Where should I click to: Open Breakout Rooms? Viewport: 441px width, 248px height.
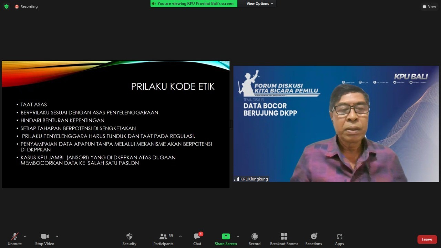[284, 239]
